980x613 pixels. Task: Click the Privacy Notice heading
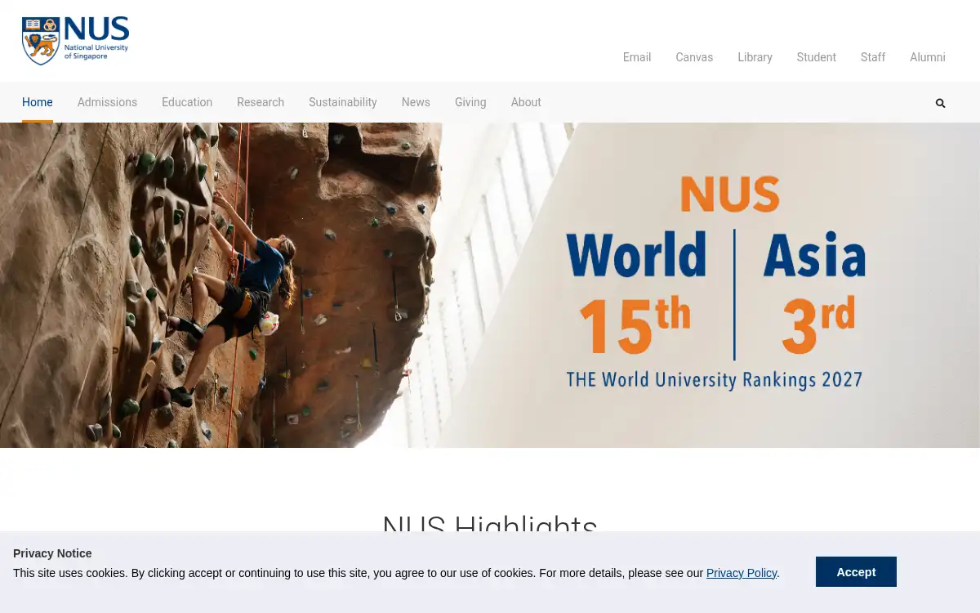(52, 553)
